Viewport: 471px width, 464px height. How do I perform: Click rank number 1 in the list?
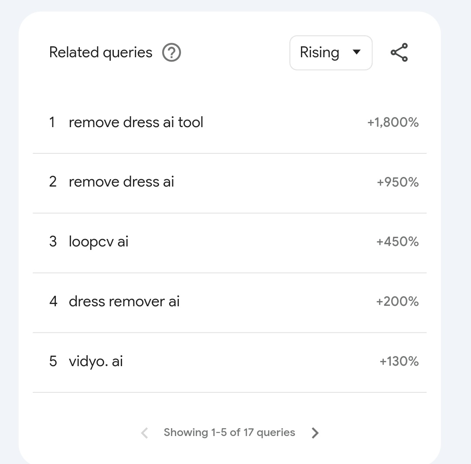(52, 122)
